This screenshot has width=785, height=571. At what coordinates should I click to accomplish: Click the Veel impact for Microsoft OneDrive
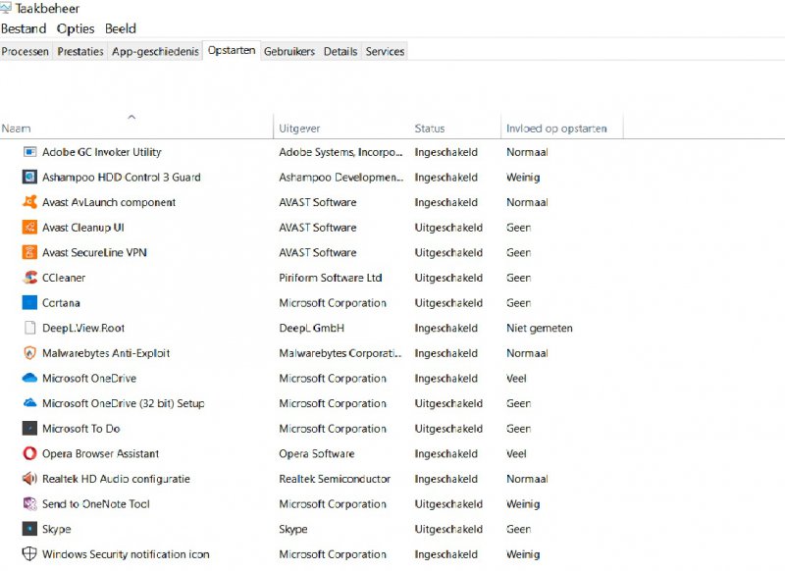point(516,378)
